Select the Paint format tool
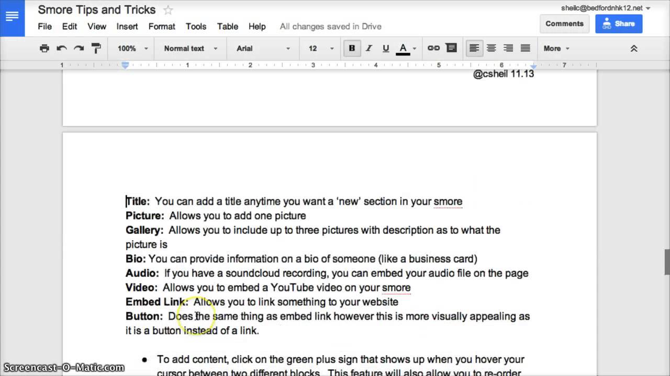This screenshot has width=670, height=376. click(96, 48)
